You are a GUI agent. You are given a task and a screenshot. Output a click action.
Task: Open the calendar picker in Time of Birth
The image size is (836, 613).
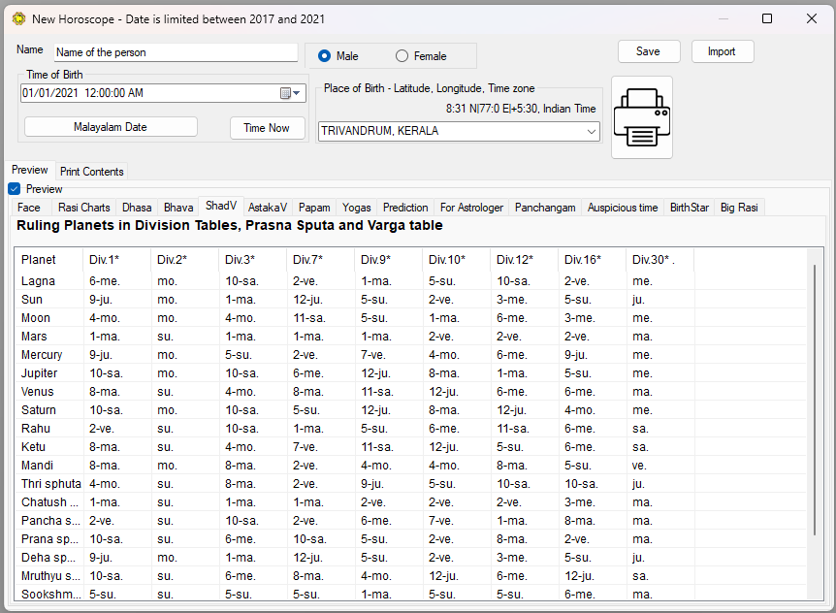click(x=286, y=94)
